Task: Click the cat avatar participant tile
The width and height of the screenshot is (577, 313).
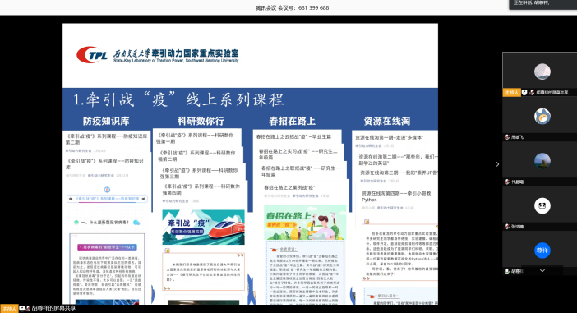Action: coord(542,116)
